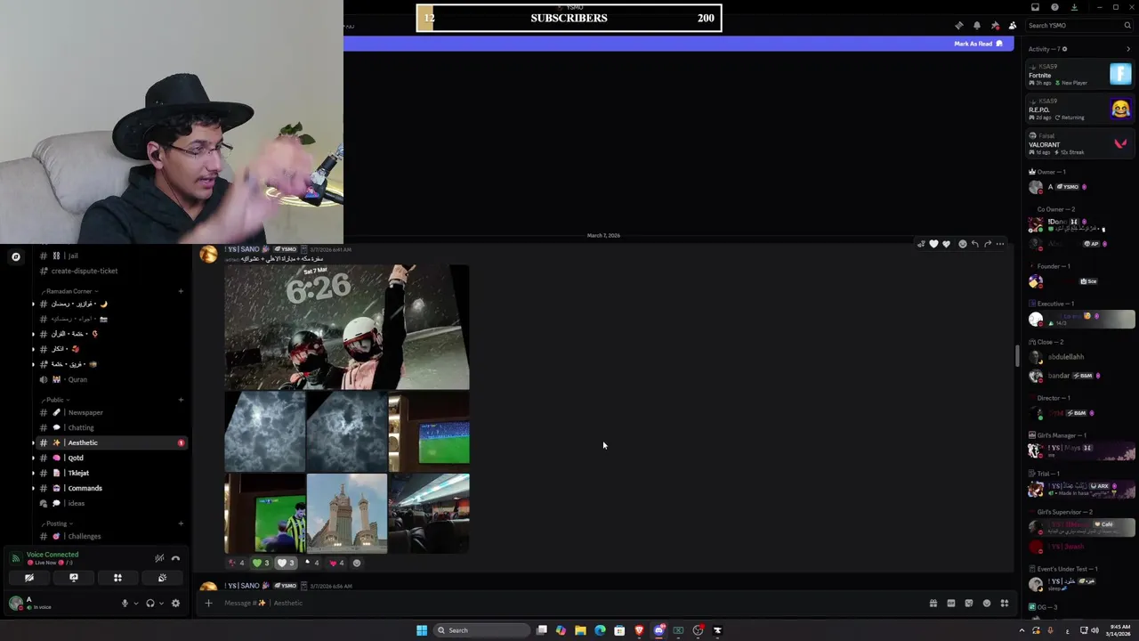The image size is (1139, 641).
Task: Open the Threads icon in channel header
Action: (x=958, y=26)
